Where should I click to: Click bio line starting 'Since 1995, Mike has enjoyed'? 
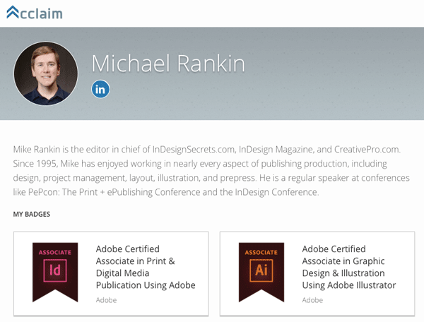[200, 164]
